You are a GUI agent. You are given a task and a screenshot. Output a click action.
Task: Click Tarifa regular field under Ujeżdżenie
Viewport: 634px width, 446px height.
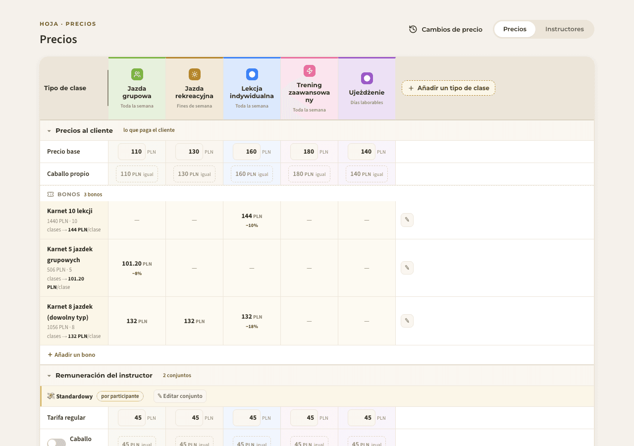[x=362, y=418]
